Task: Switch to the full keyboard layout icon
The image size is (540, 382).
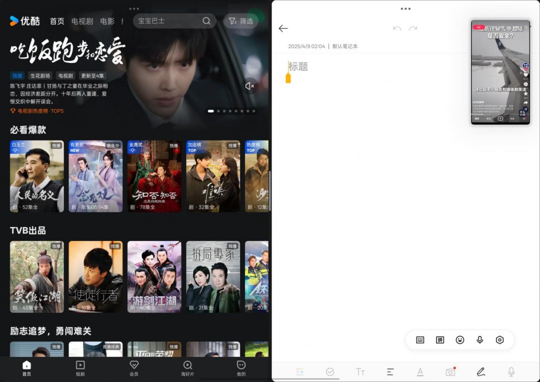Action: 420,340
